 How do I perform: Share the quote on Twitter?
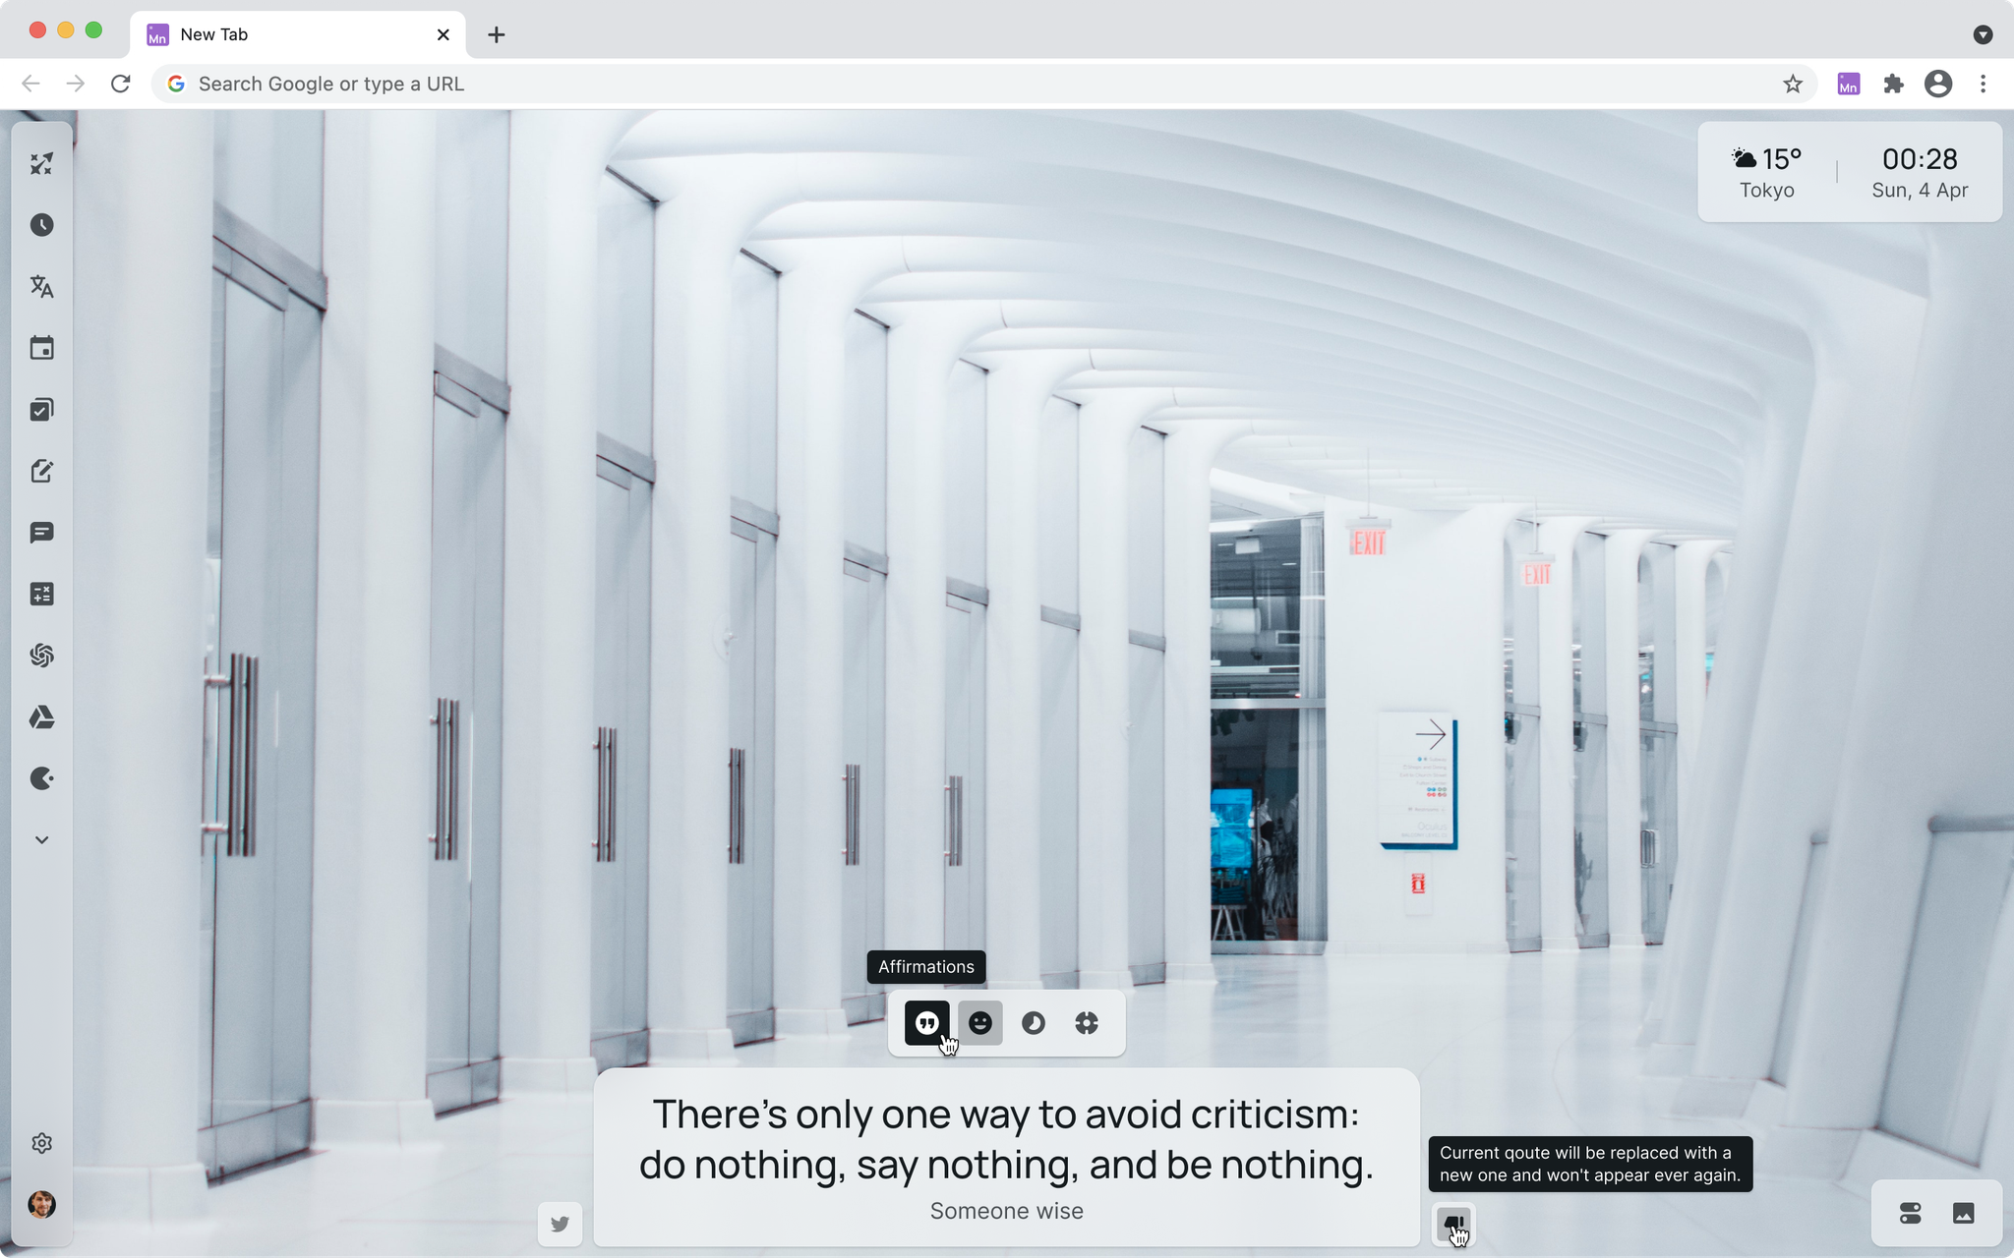[x=561, y=1224]
